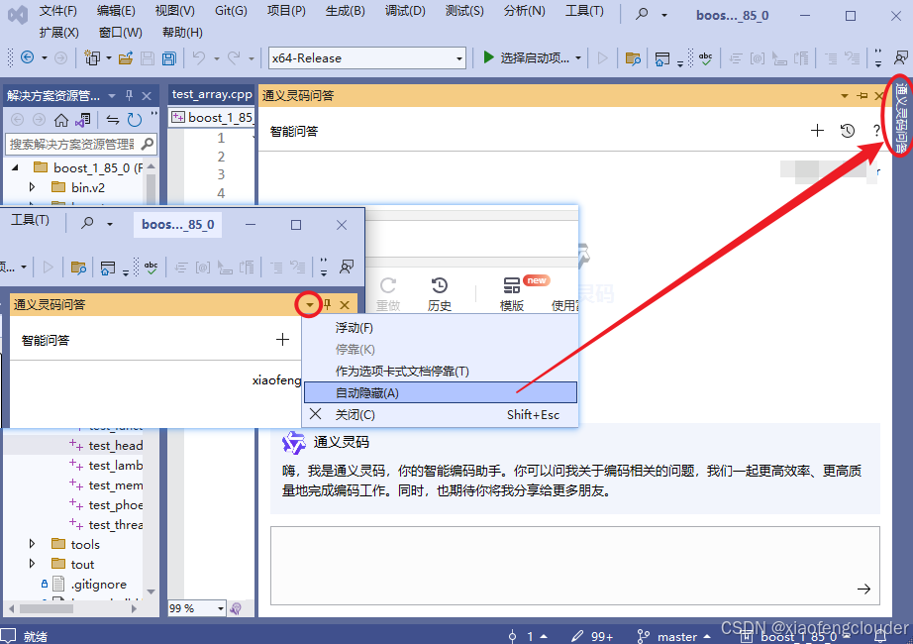Expand the tools folder
The height and width of the screenshot is (644, 913).
[32, 544]
